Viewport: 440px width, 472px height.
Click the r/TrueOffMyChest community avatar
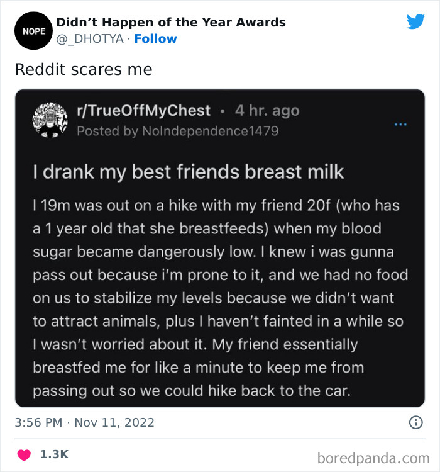point(50,120)
